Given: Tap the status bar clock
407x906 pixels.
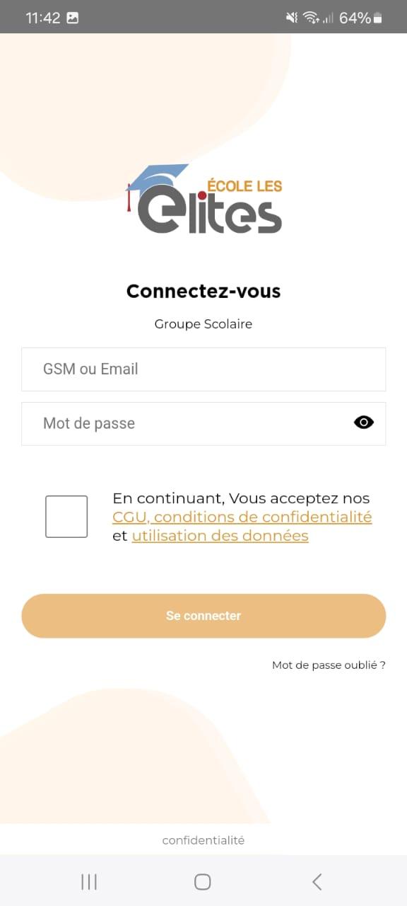Looking at the screenshot, I should (x=43, y=18).
